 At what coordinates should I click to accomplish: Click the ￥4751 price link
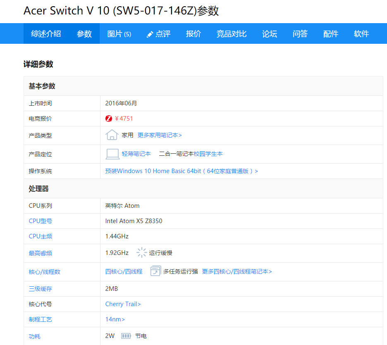[124, 119]
